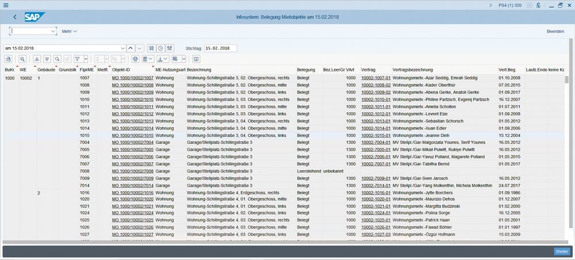The height and width of the screenshot is (260, 575).
Task: Click the sort descending icon
Action: [x=47, y=59]
